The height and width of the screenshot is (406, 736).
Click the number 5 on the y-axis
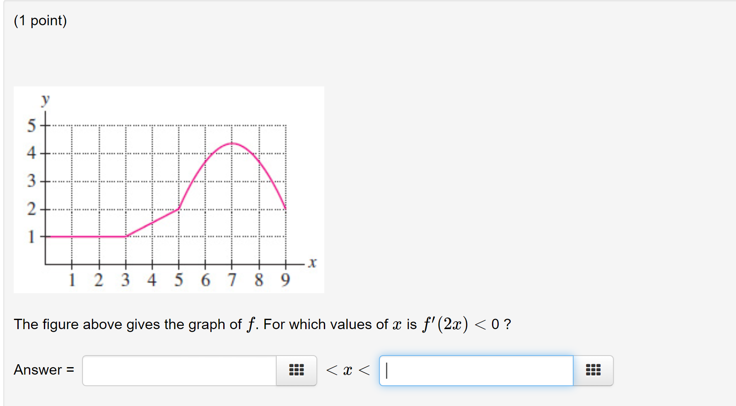(x=31, y=125)
